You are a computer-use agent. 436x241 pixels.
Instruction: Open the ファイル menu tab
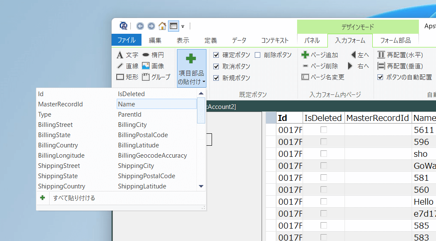coord(127,41)
